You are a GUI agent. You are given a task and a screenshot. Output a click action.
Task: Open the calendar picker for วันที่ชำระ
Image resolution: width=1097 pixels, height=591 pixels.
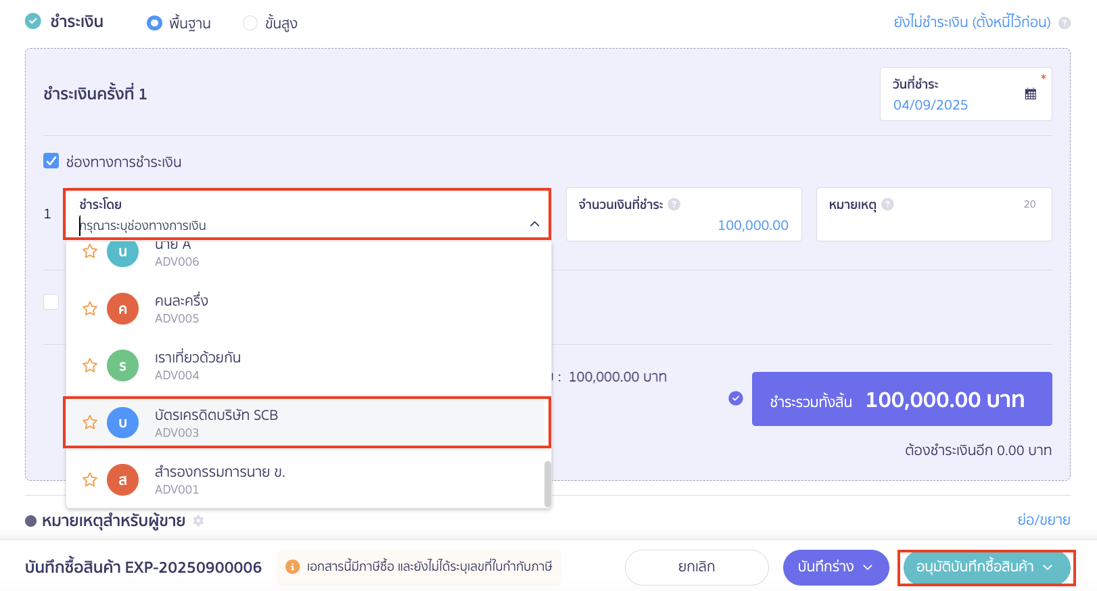tap(1030, 94)
